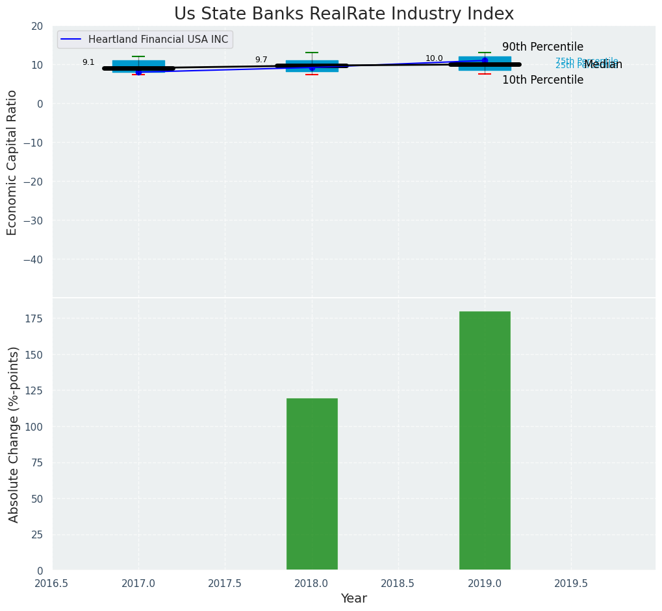
Task: Click the Year x-axis label
Action: click(x=354, y=599)
